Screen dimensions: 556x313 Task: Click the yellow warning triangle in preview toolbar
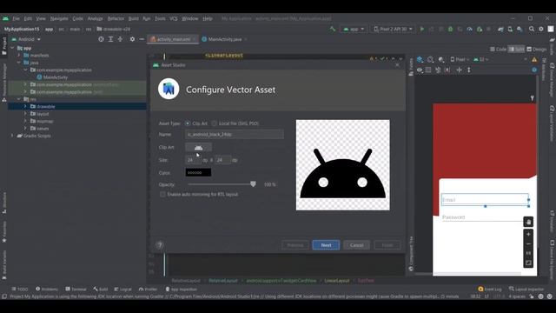tap(534, 59)
